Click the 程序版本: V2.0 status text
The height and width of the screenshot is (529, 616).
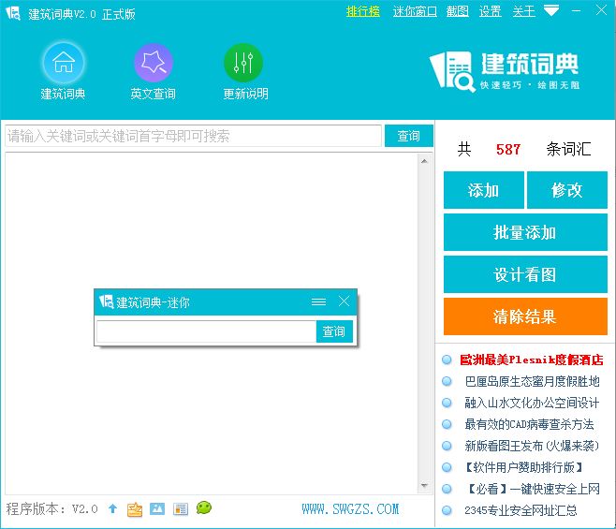coord(51,509)
